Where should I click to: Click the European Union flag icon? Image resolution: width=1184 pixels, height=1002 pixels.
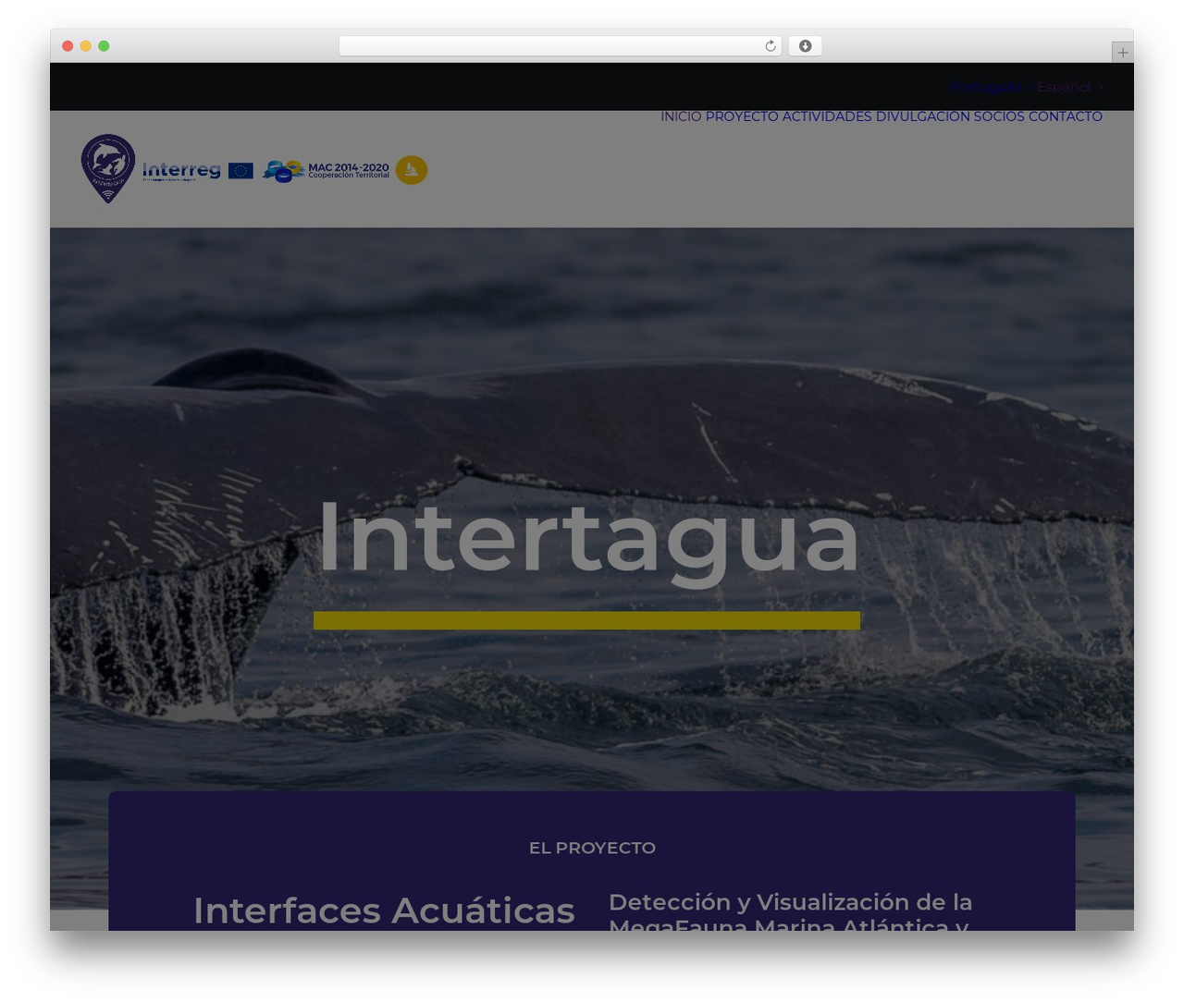pos(240,170)
